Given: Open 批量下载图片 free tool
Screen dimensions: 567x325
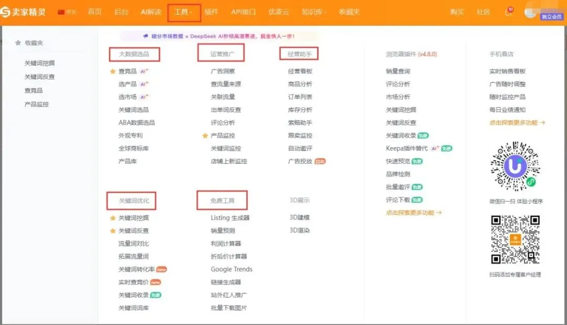Looking at the screenshot, I should (229, 308).
